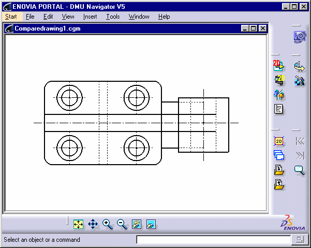This screenshot has height=248, width=311.
Task: Click the button right of command input
Action: 299,240
